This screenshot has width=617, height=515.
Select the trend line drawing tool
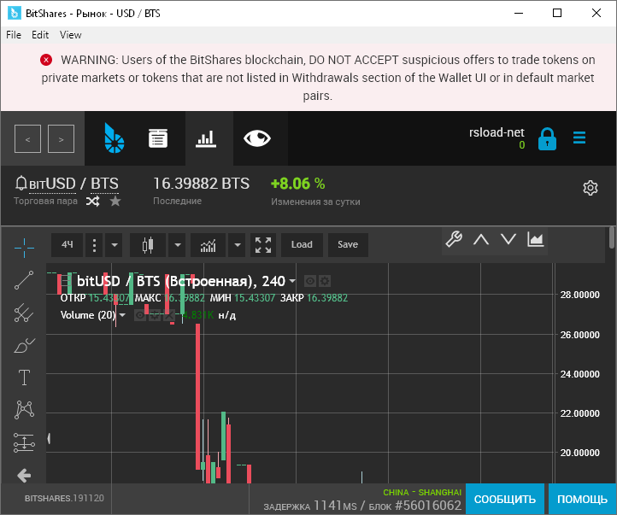click(24, 280)
